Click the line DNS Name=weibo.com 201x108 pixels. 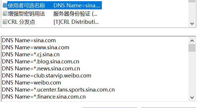[31, 82]
